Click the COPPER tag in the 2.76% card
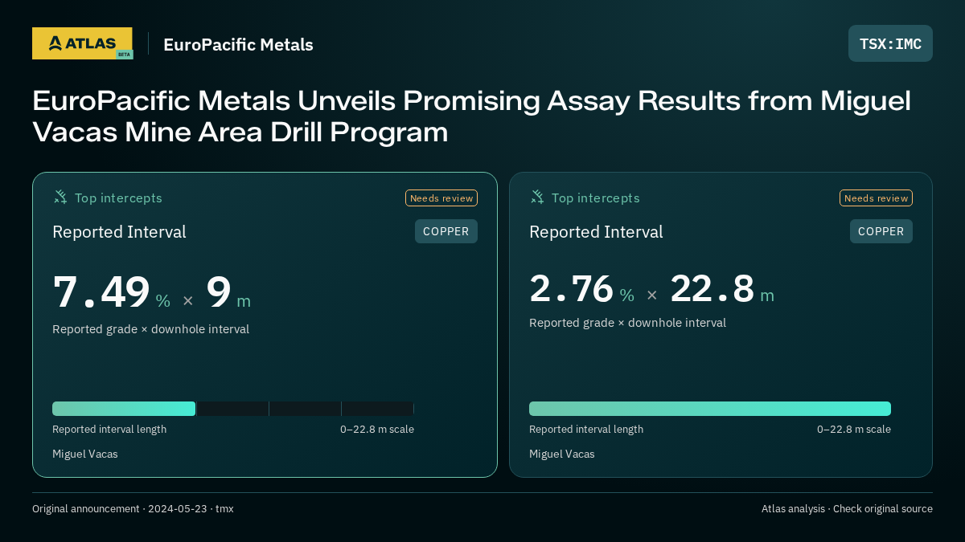Image resolution: width=965 pixels, height=542 pixels. coord(881,231)
